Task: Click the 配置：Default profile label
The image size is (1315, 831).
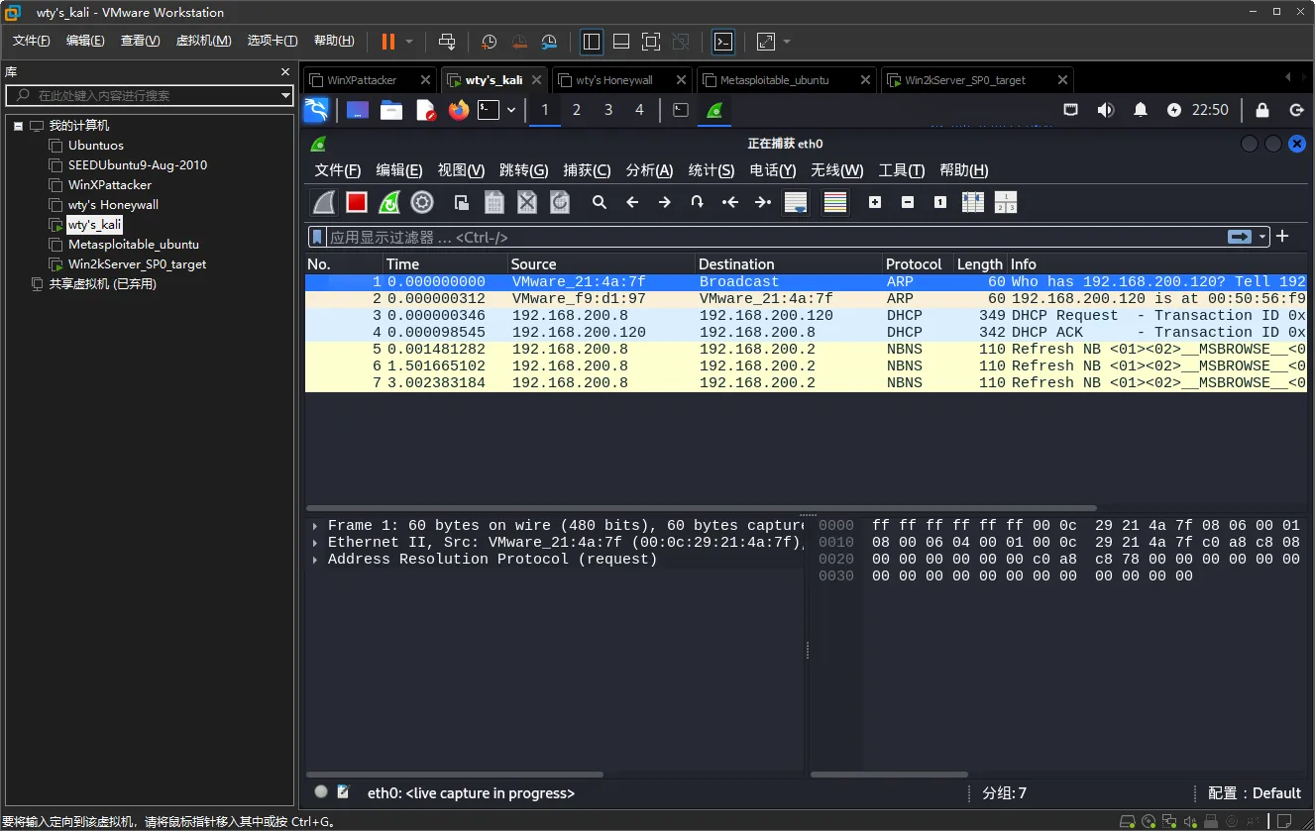Action: pos(1254,793)
